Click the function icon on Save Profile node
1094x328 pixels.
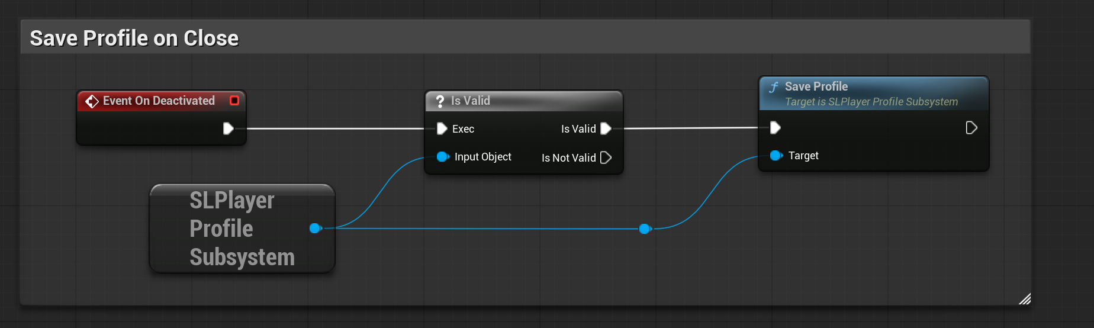(x=774, y=87)
